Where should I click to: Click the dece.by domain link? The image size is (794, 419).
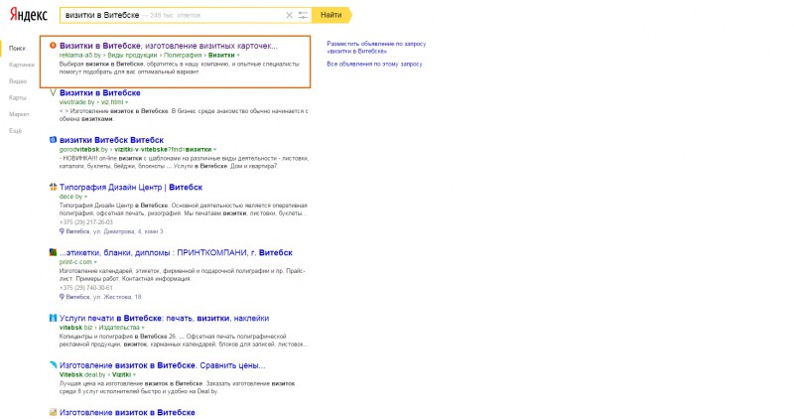point(70,196)
